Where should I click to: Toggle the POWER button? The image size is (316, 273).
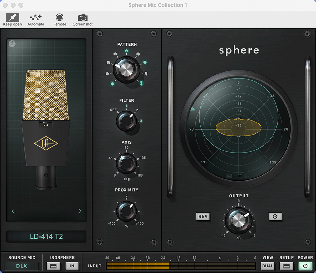pyautogui.click(x=305, y=266)
